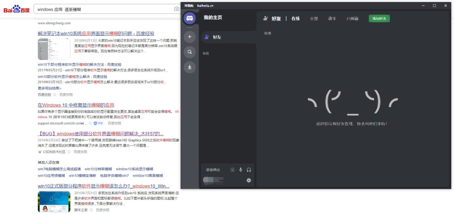The image size is (454, 214).
Task: Click 百度快照 next to 脚本之家
Action: 103,210
